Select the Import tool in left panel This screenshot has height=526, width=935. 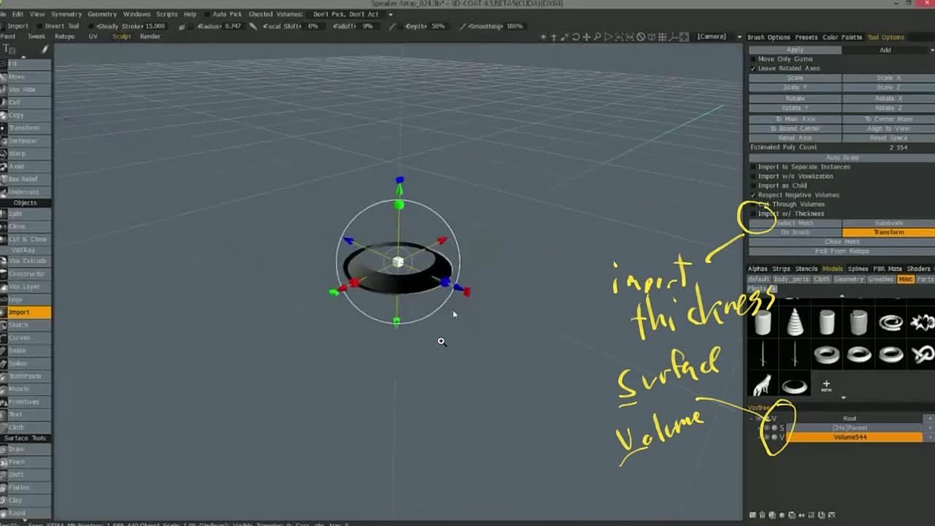[26, 312]
